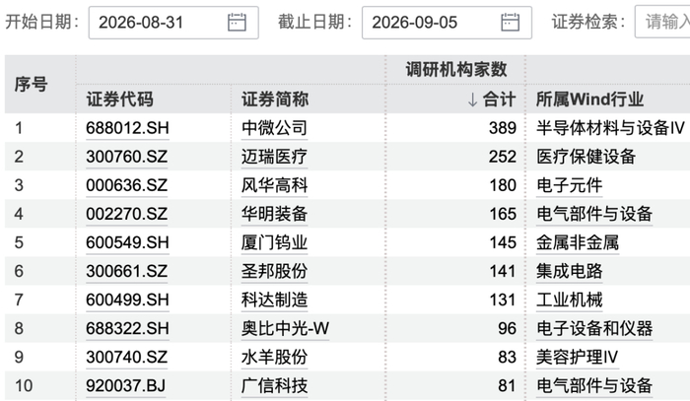Open stock code 300740.SZ
Screen dimensions: 690x401
coord(127,357)
